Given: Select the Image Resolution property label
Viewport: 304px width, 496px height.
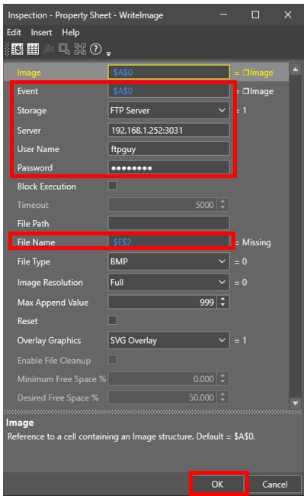Looking at the screenshot, I should click(x=50, y=282).
